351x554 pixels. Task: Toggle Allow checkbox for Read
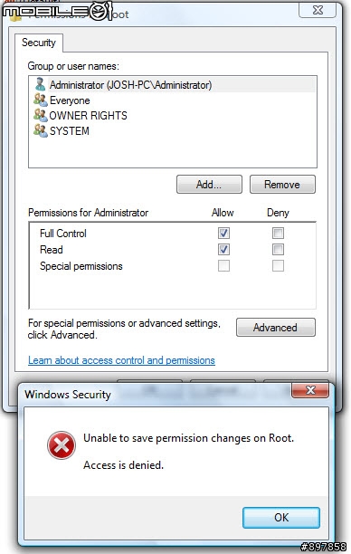pos(223,250)
